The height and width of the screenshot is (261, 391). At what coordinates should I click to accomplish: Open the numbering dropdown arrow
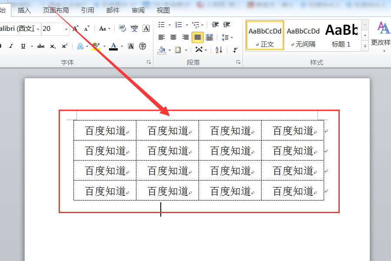[x=187, y=25]
